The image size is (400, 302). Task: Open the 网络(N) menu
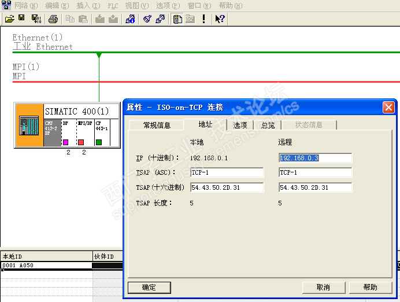[x=26, y=5]
